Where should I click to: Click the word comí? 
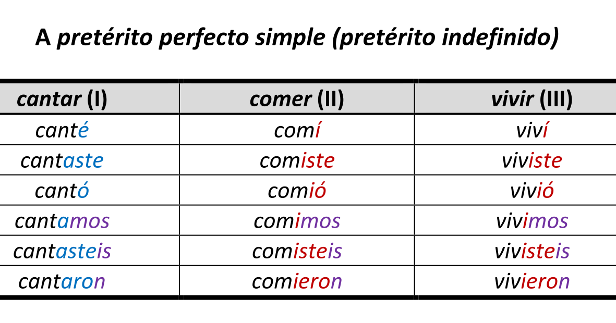[297, 130]
